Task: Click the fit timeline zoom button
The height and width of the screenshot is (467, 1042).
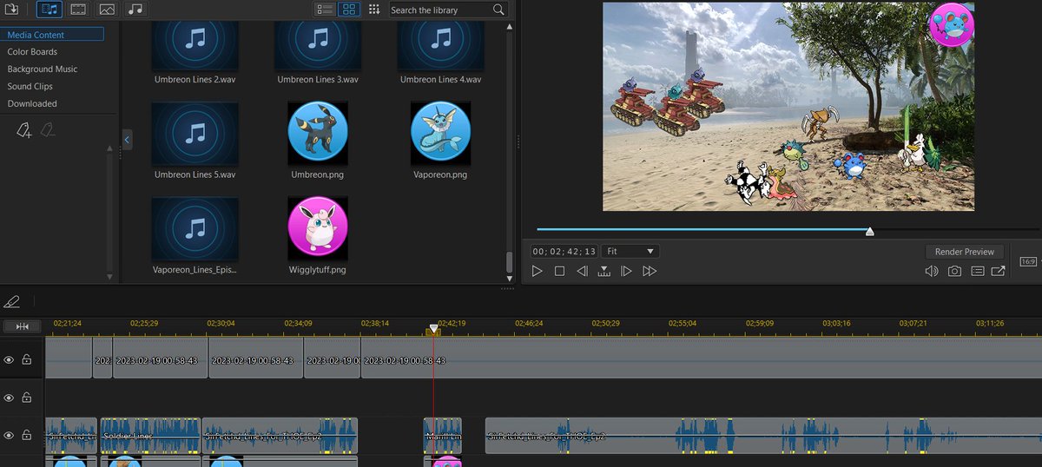Action: [x=22, y=326]
